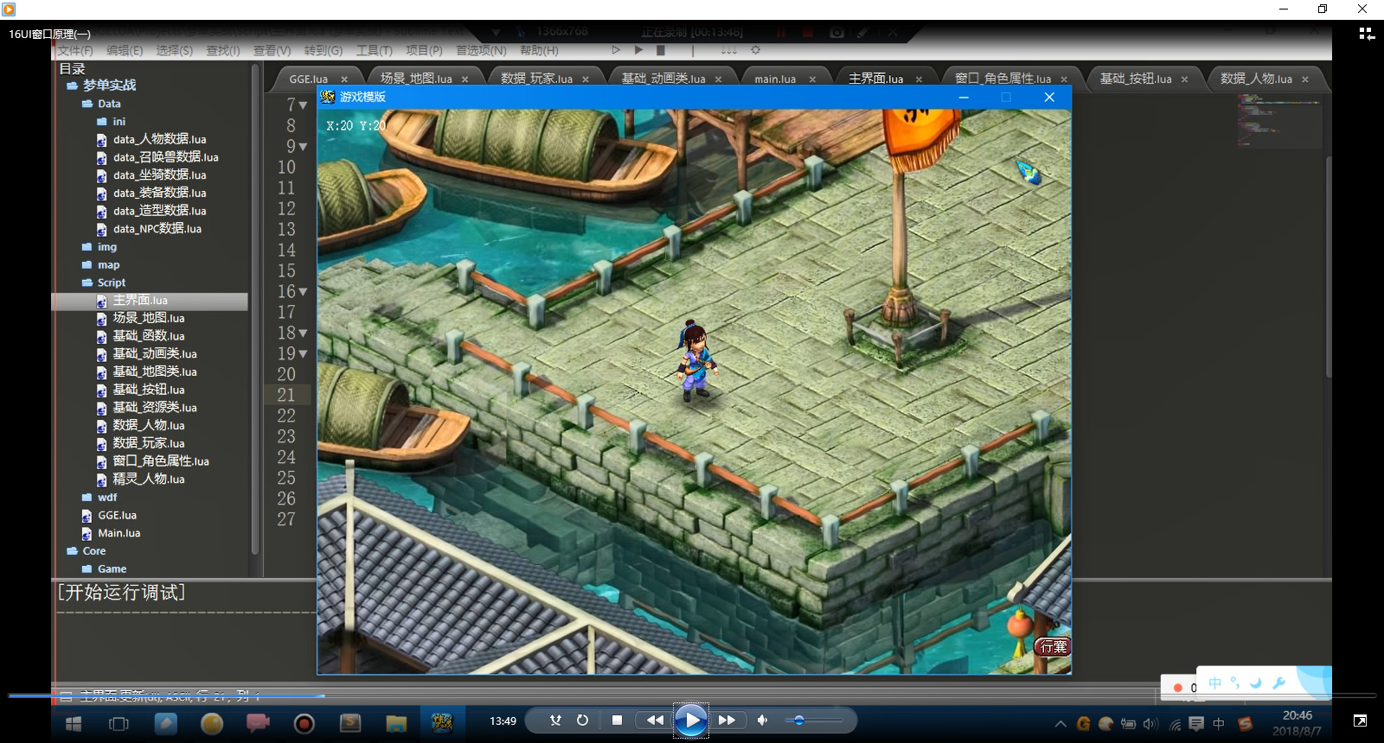Image resolution: width=1384 pixels, height=743 pixels.
Task: Switch to the main.lua tab
Action: point(775,79)
